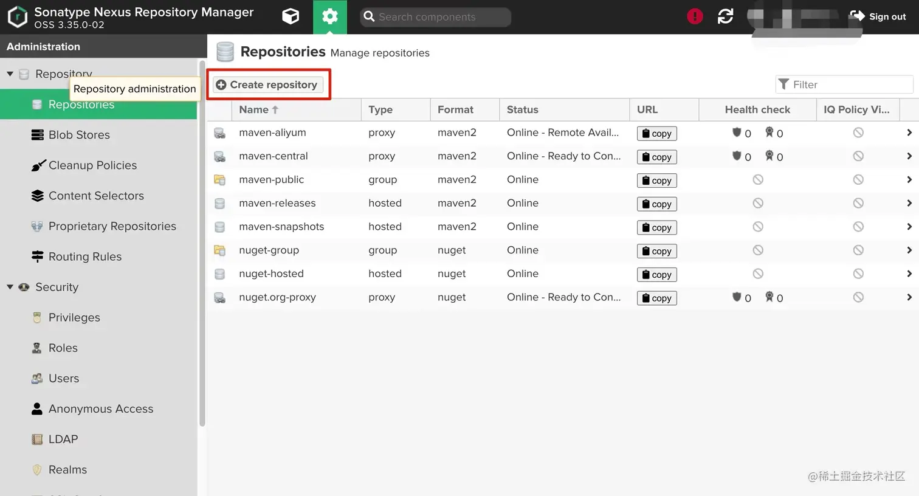919x496 pixels.
Task: Copy the maven-releases repository URL
Action: pos(656,204)
